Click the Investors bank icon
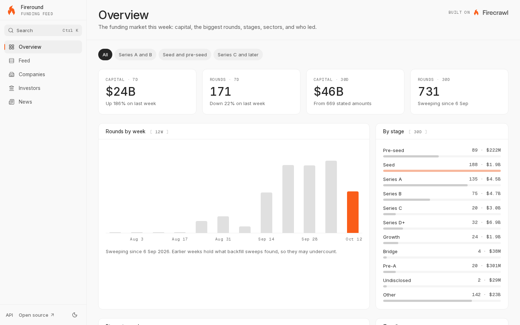The height and width of the screenshot is (325, 520). 12,88
